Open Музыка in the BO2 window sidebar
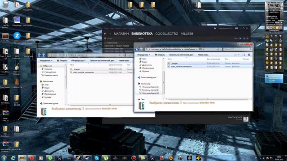This screenshot has width=287, height=161. click(x=145, y=72)
